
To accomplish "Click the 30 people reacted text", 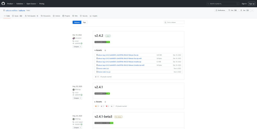I will coord(106,77).
